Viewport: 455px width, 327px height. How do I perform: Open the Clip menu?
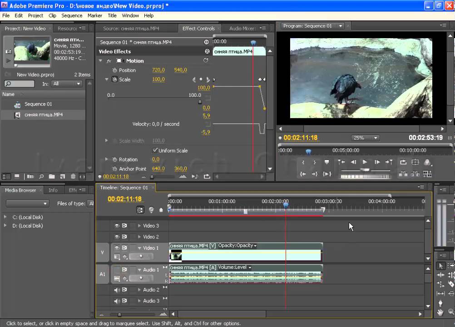(x=52, y=15)
